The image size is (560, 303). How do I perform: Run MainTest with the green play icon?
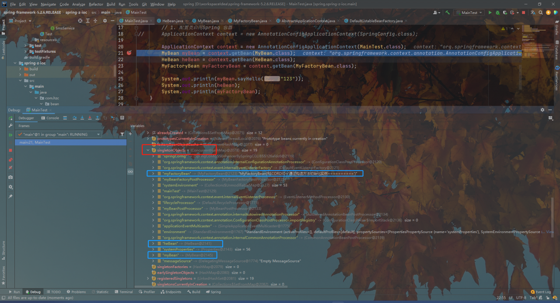pyautogui.click(x=490, y=13)
